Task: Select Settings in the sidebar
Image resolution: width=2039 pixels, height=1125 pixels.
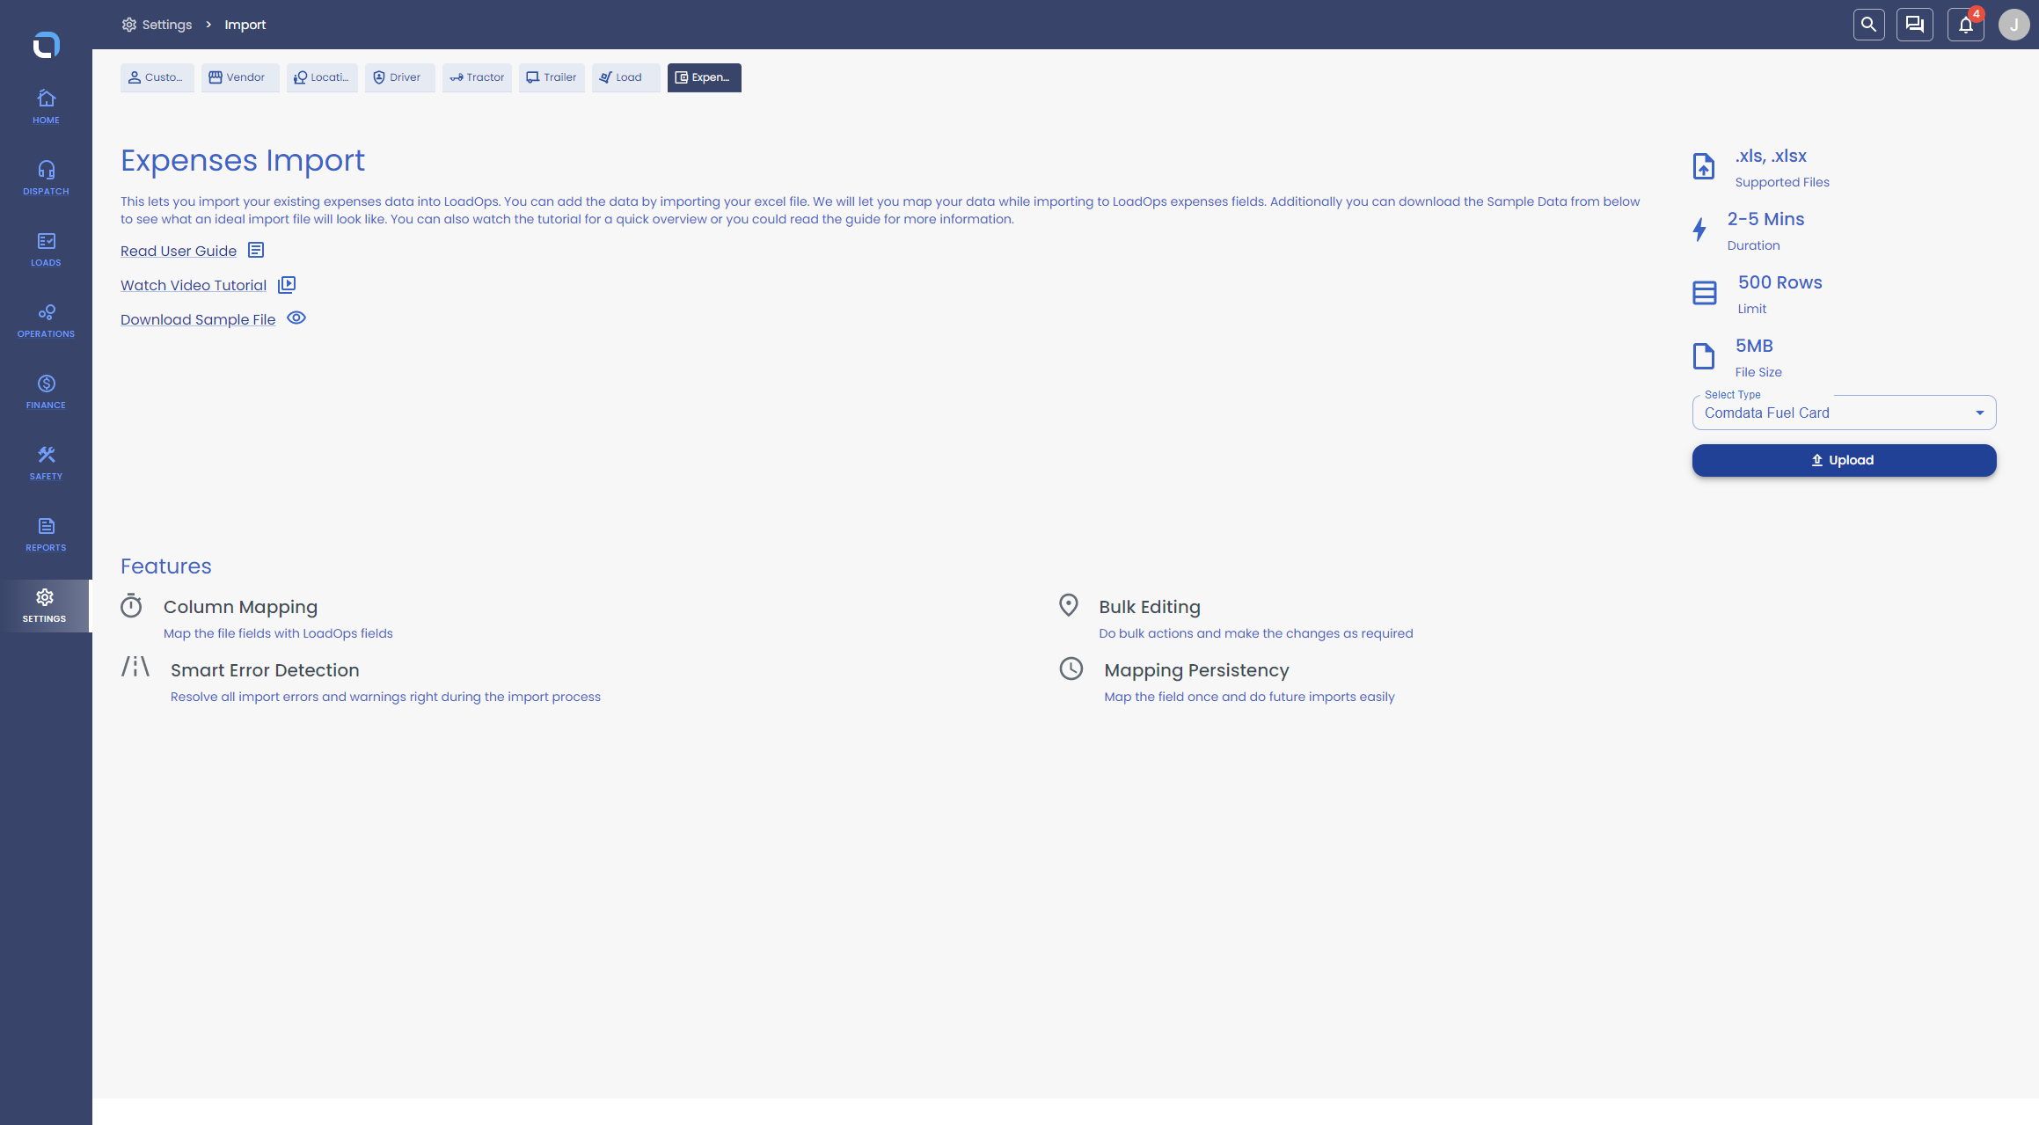Action: [x=46, y=605]
